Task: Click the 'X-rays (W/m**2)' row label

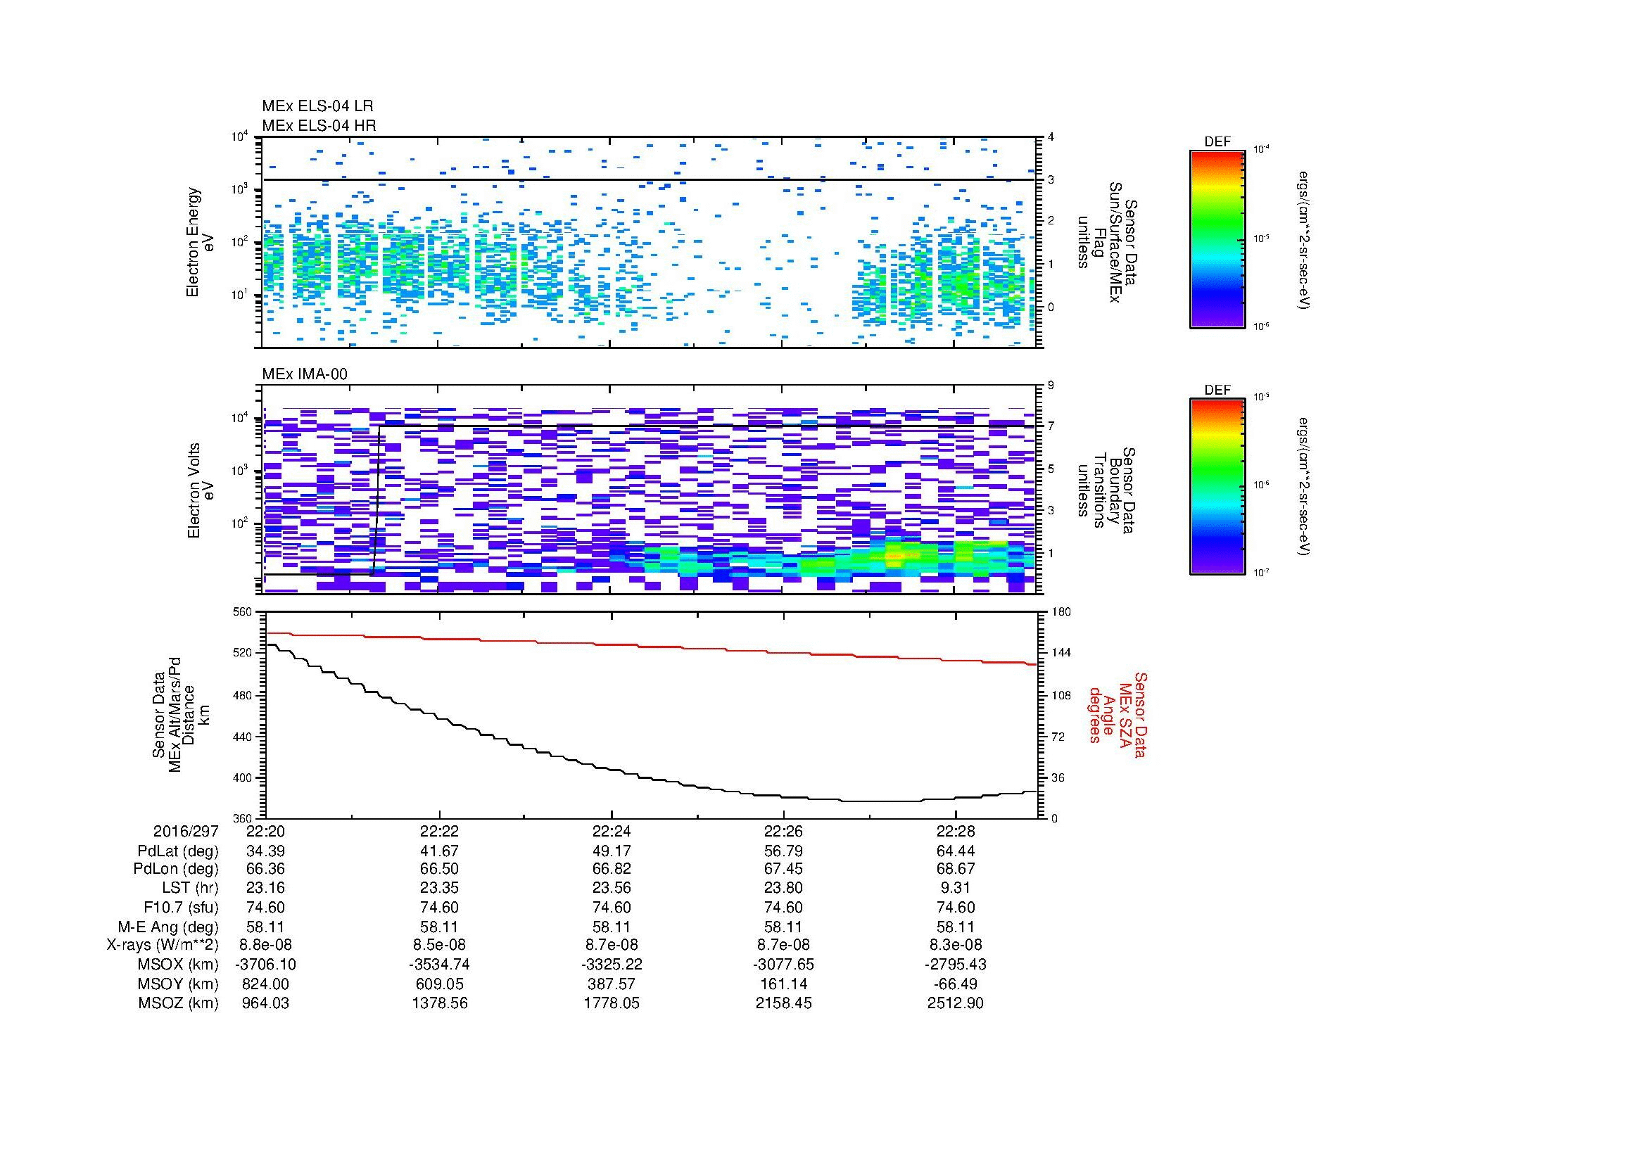Action: (x=163, y=945)
